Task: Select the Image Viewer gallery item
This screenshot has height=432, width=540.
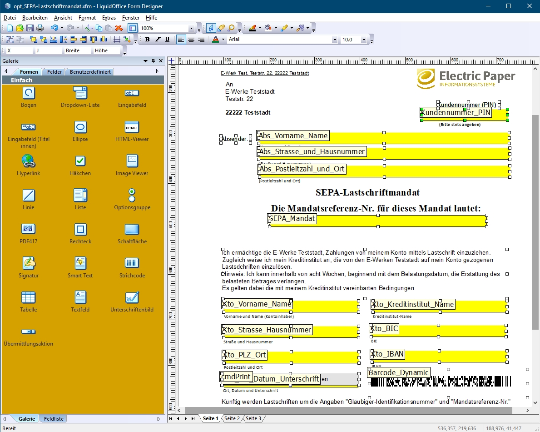Action: (132, 166)
